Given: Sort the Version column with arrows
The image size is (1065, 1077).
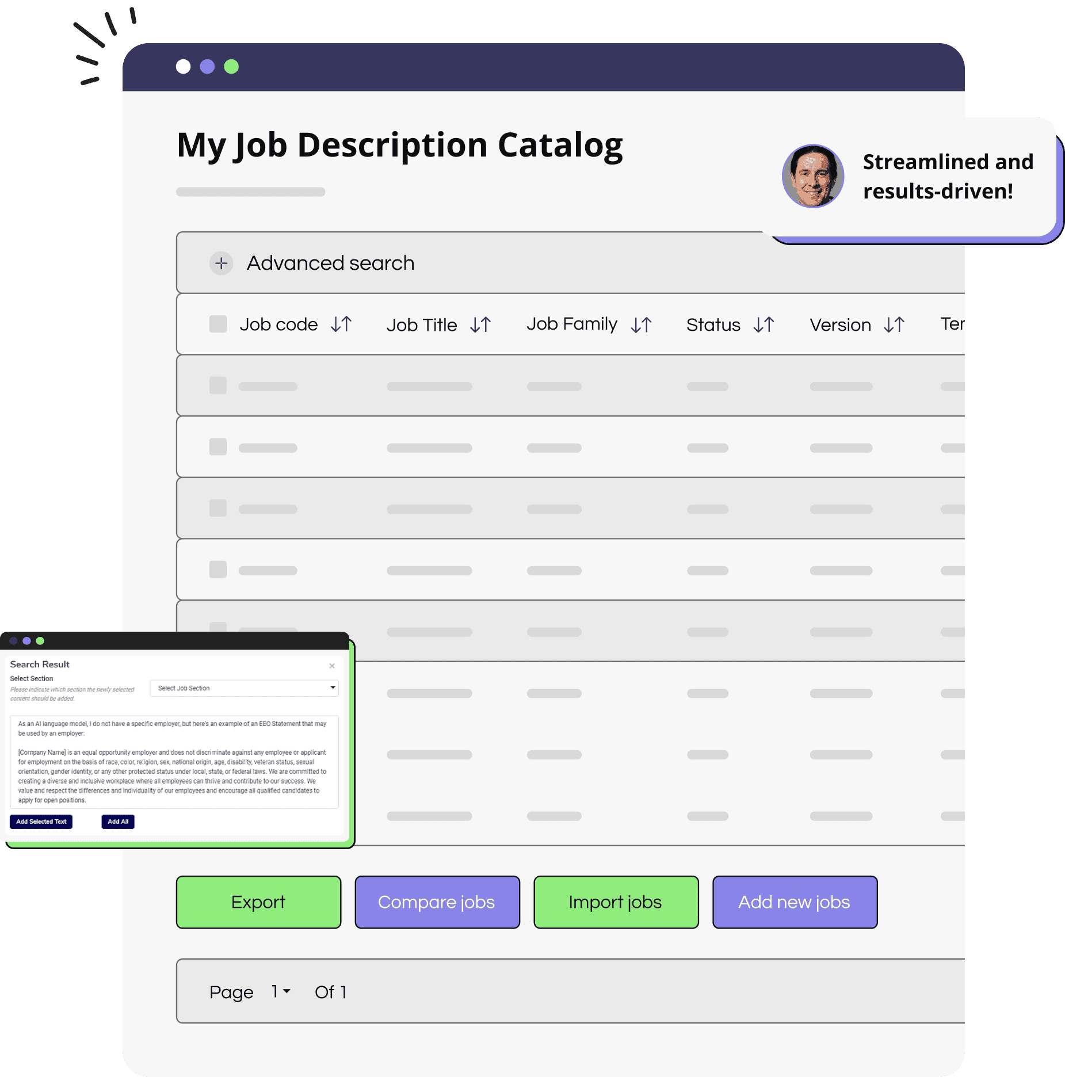Looking at the screenshot, I should click(894, 325).
